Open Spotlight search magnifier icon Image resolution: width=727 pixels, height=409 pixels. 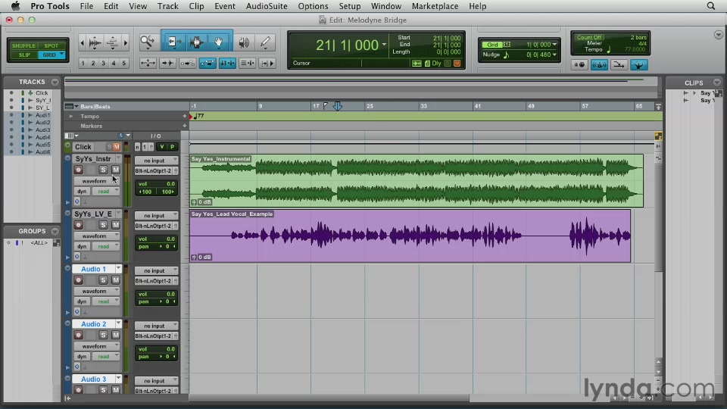pyautogui.click(x=711, y=6)
